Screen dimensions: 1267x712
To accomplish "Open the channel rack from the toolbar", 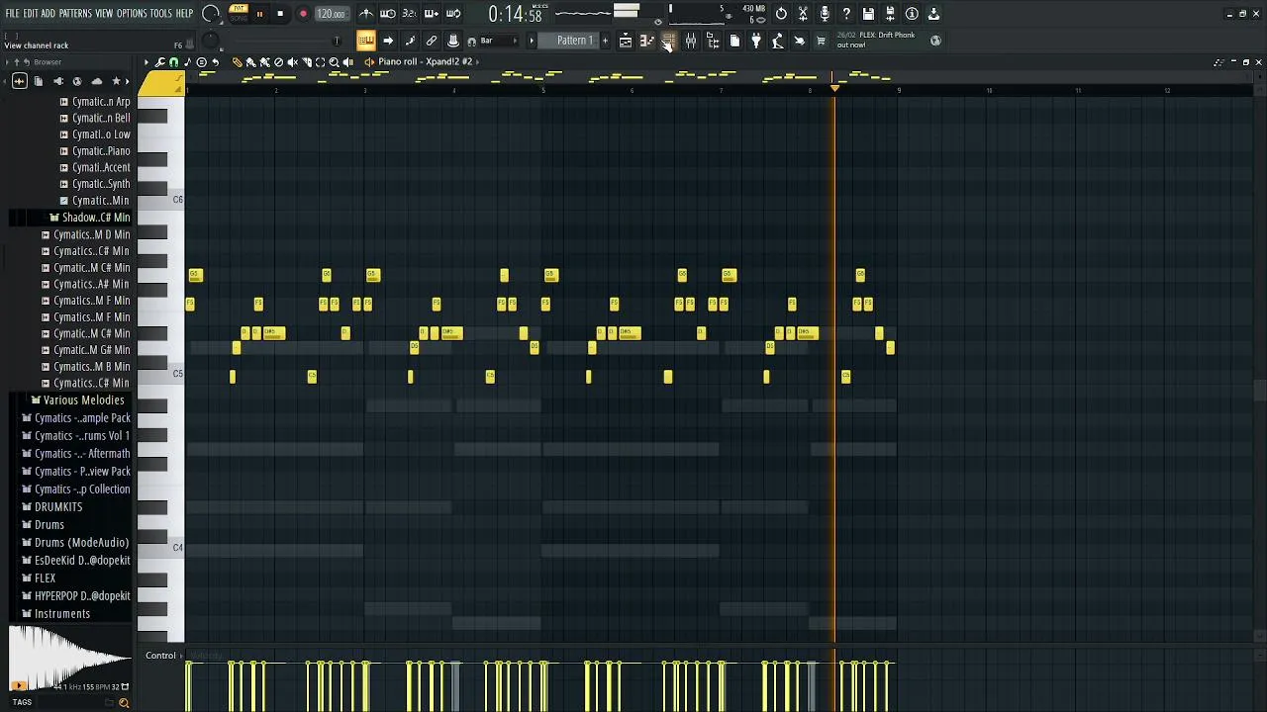I will click(x=669, y=41).
